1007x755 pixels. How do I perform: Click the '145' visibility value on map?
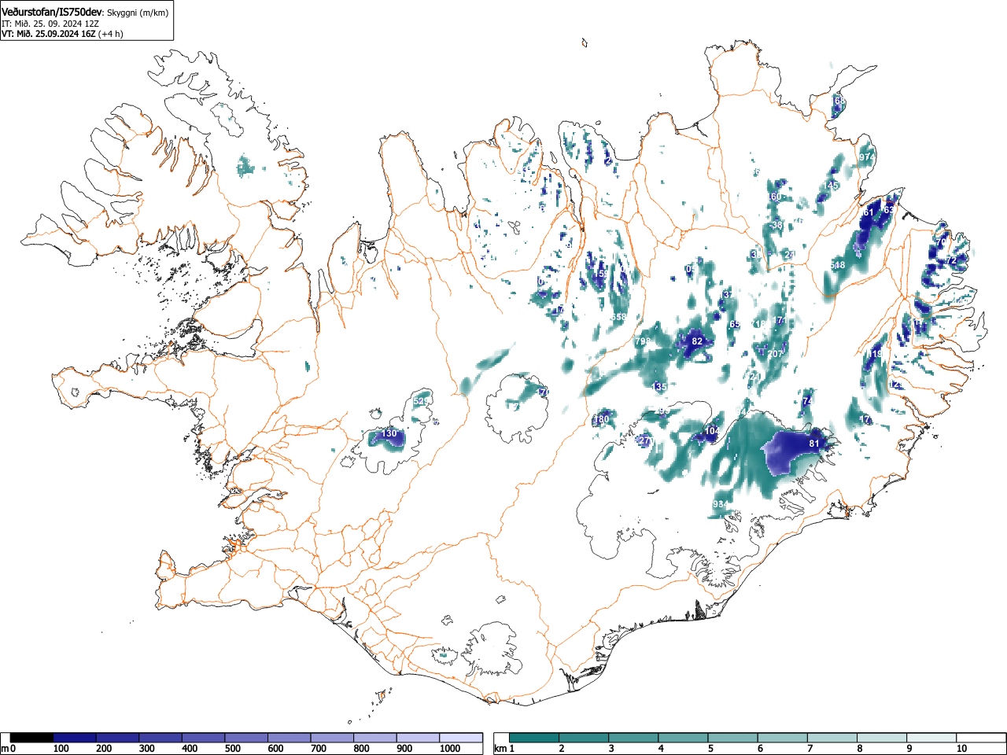click(831, 186)
